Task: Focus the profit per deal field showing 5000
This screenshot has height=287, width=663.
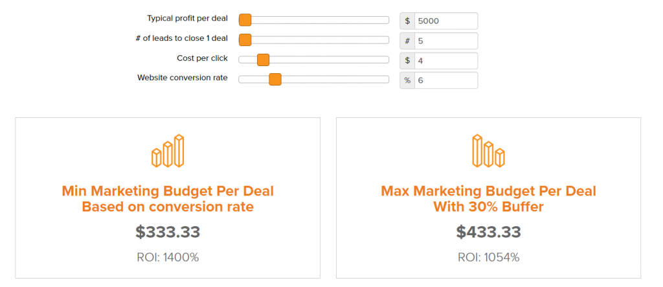Action: (446, 21)
